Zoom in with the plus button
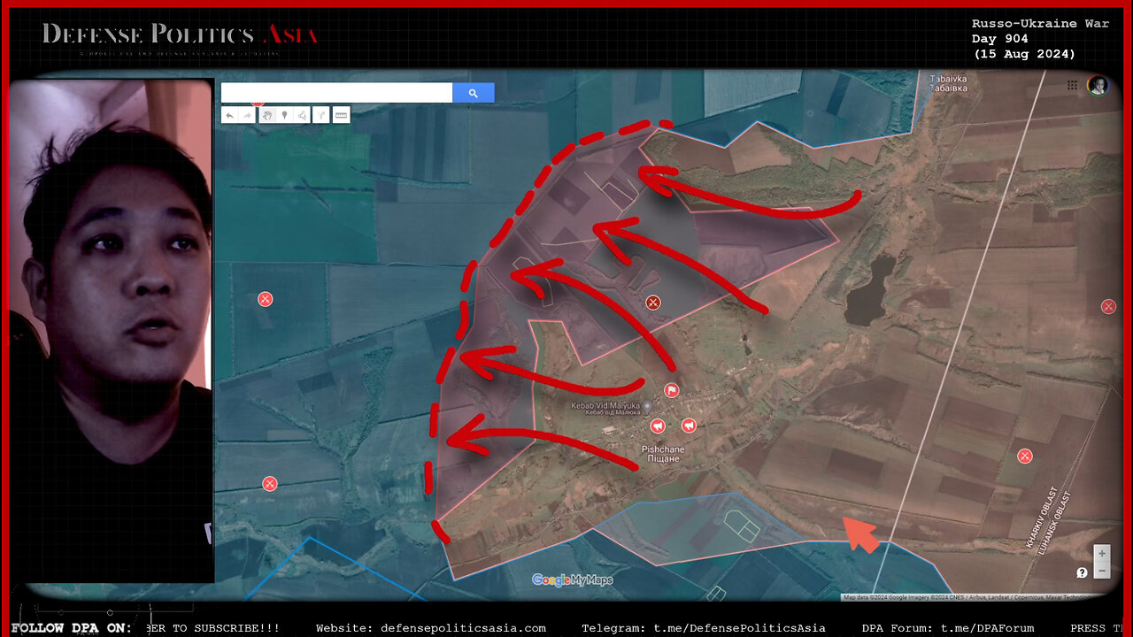 1102,553
